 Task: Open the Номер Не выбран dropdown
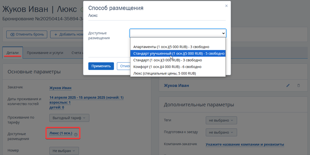point(64,151)
